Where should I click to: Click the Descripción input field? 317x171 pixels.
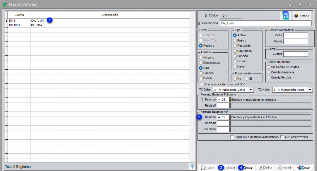[265, 23]
